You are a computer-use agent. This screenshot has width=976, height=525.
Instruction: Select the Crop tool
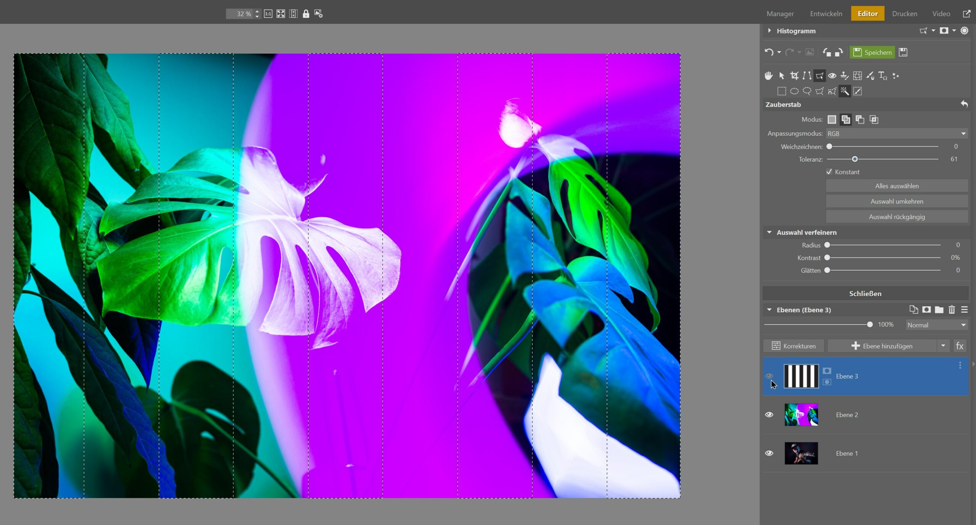click(x=794, y=76)
